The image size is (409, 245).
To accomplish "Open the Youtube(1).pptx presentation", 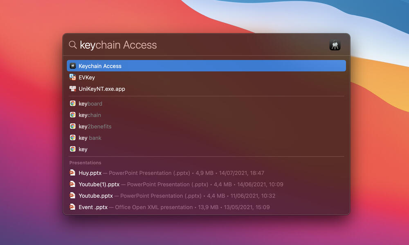I will click(206, 184).
